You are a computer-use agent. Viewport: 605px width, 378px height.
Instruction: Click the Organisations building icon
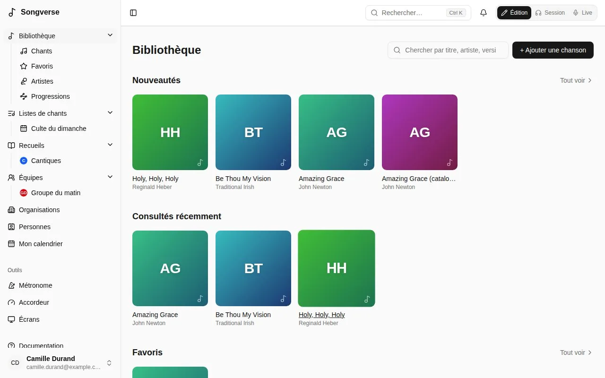[x=11, y=210]
